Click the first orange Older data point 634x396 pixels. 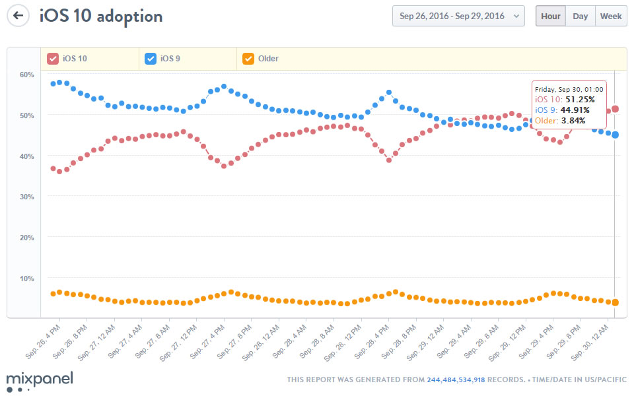pyautogui.click(x=53, y=294)
